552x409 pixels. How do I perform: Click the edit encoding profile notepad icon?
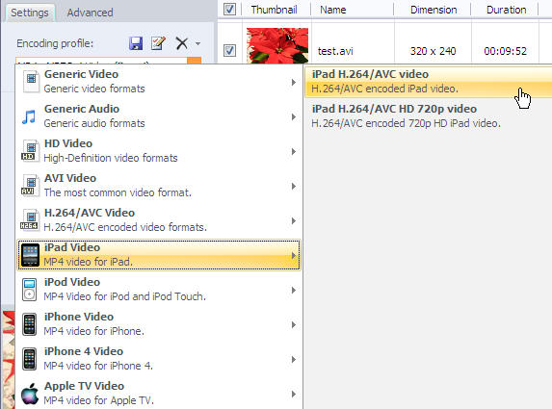(x=158, y=43)
